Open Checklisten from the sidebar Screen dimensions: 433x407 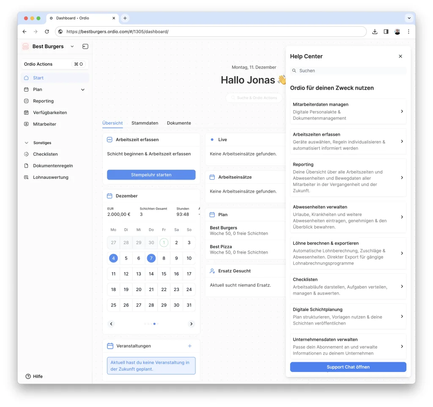[45, 154]
